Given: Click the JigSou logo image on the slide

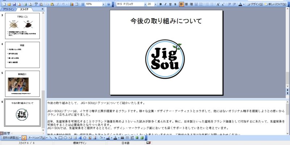Looking at the screenshot, I should click(x=165, y=59).
